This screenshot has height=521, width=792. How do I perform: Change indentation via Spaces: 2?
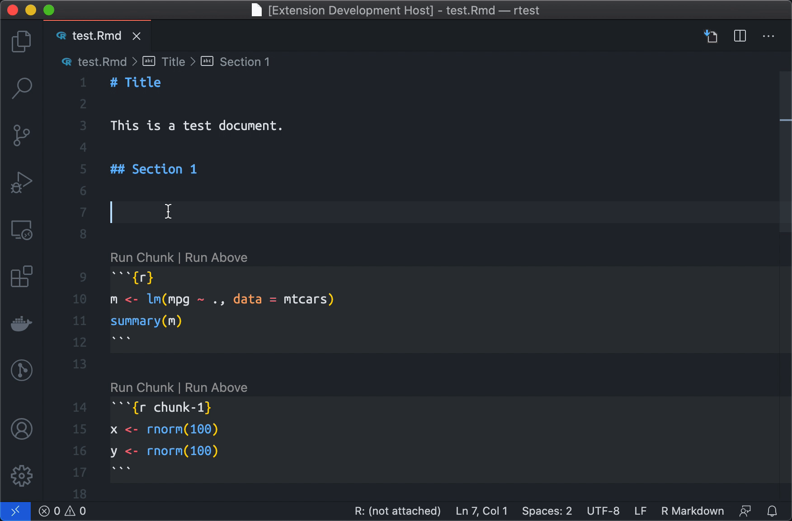pos(547,511)
